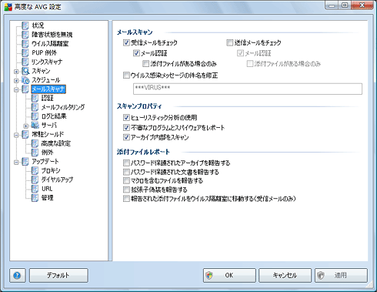Click the icon beside 常駐シールド
This screenshot has height=292, width=377.
25,134
